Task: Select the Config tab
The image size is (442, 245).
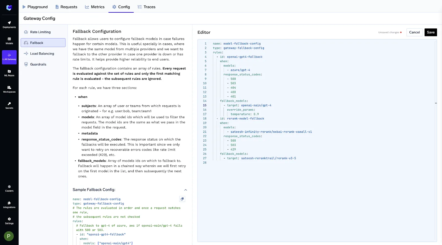Action: coord(121,7)
